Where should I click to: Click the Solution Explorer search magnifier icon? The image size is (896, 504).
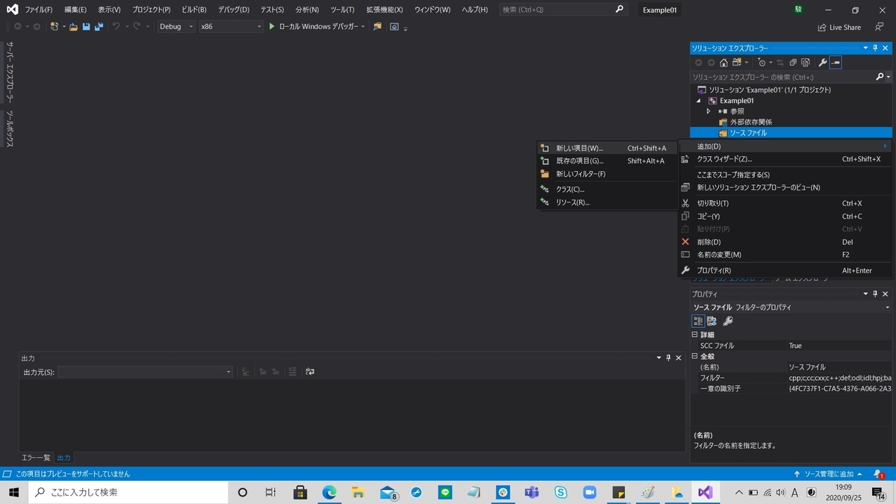[x=880, y=77]
